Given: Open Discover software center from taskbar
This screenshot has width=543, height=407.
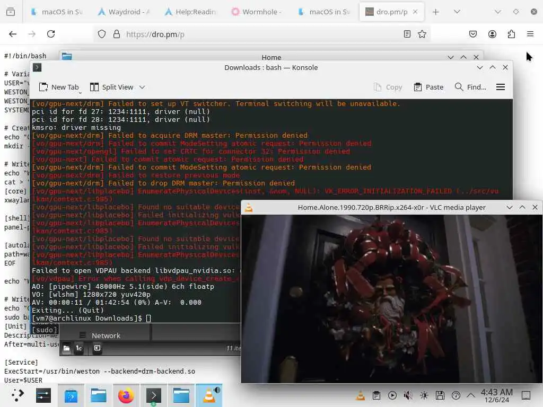Looking at the screenshot, I should [71, 395].
